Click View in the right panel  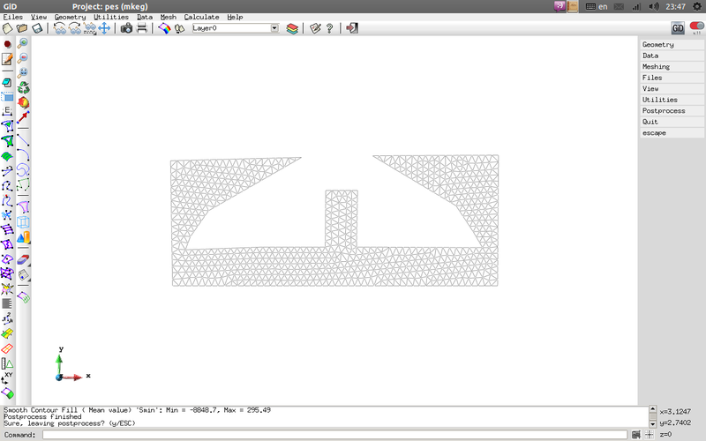[x=672, y=89]
